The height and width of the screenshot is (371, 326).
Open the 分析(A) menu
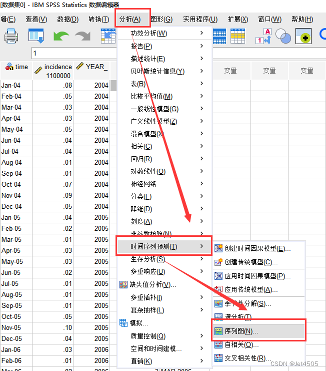pyautogui.click(x=130, y=19)
